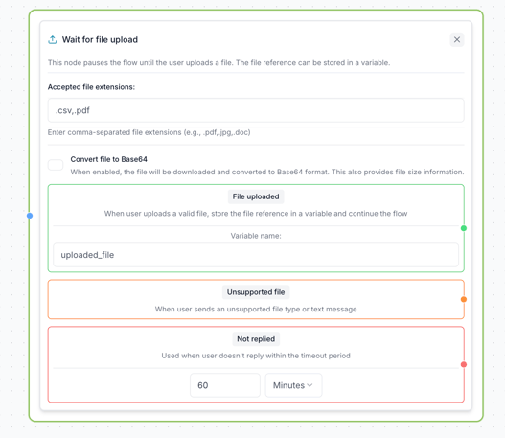
Task: Focus the accepted file extensions field
Action: [x=256, y=110]
